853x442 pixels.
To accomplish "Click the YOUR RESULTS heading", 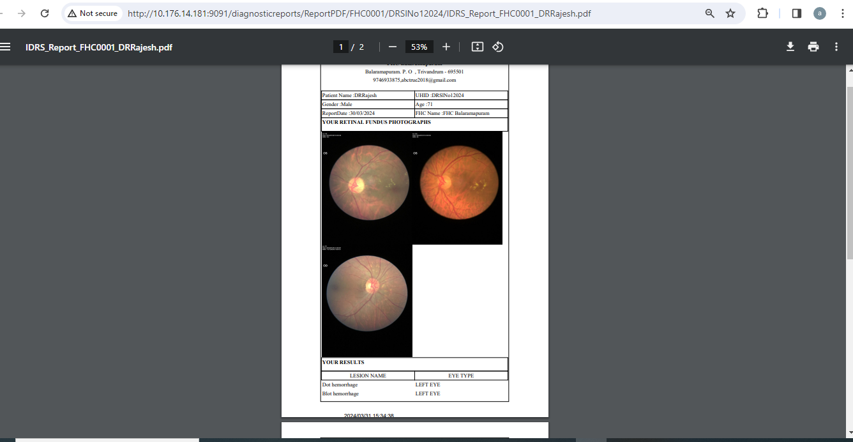I will (x=343, y=362).
